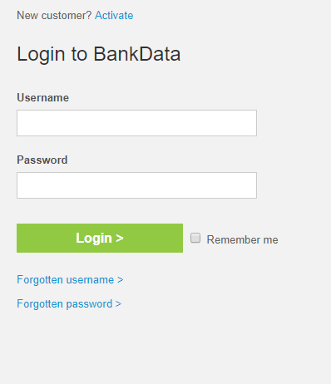Image resolution: width=331 pixels, height=384 pixels.
Task: Open the Activate link for new customers
Action: [x=114, y=16]
